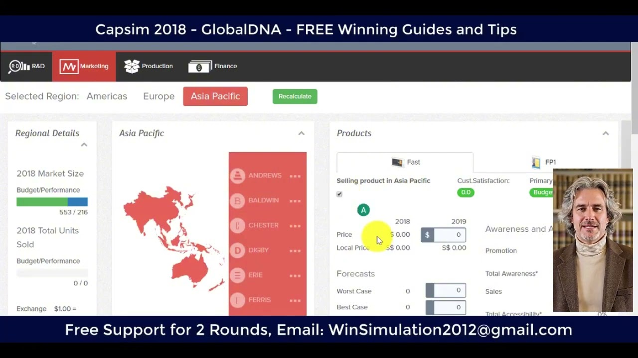Click the 553 / 216 market size value
This screenshot has height=358, width=638.
(73, 212)
